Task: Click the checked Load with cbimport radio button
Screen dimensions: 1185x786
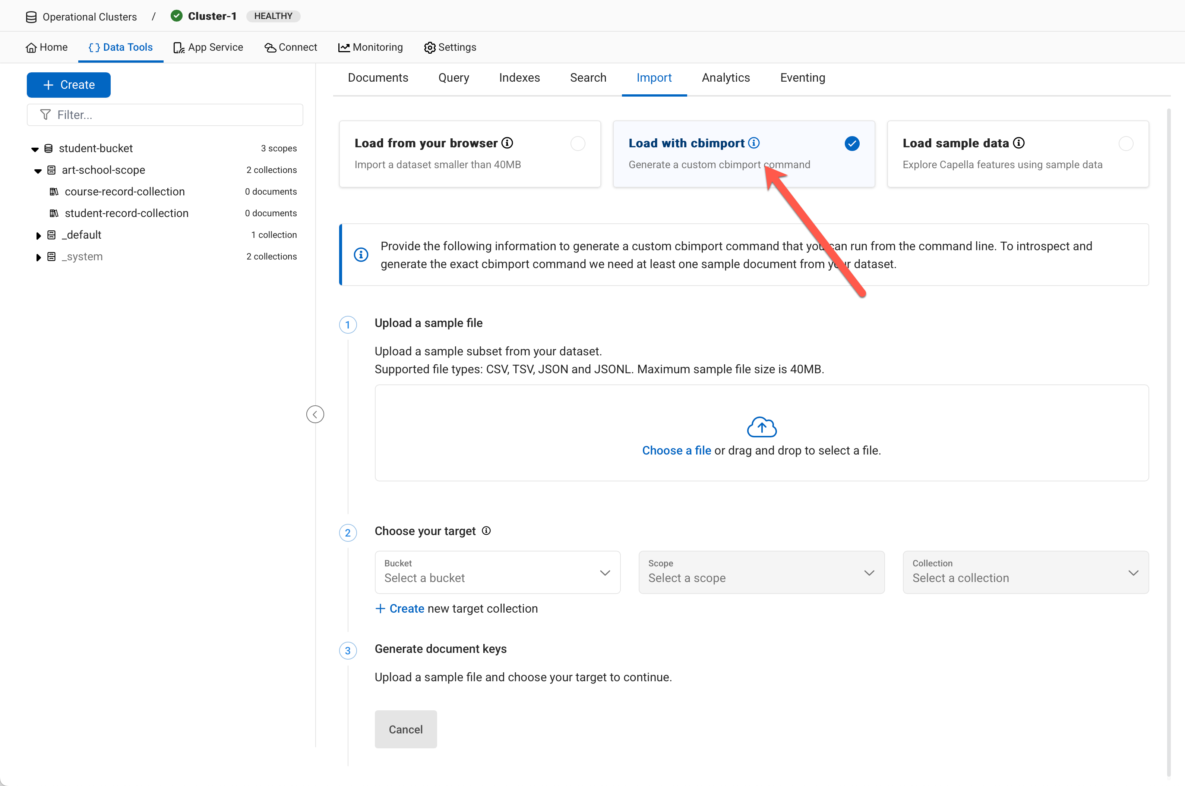Action: 851,144
